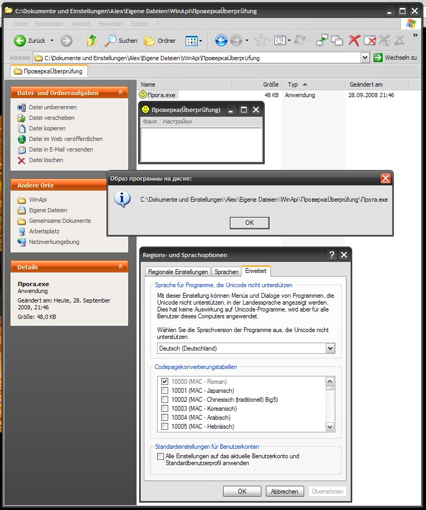Open Suchen search with magnifier icon

click(121, 41)
